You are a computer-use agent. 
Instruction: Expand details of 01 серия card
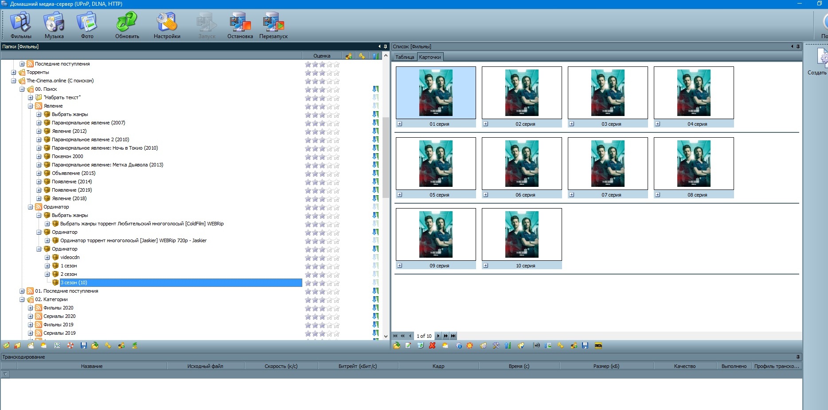coord(400,124)
